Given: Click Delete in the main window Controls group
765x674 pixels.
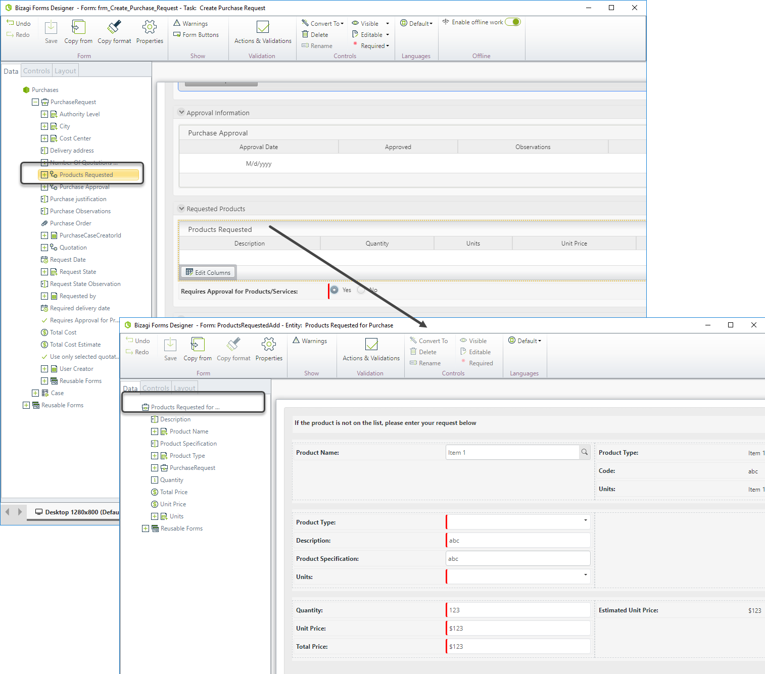Looking at the screenshot, I should [315, 35].
